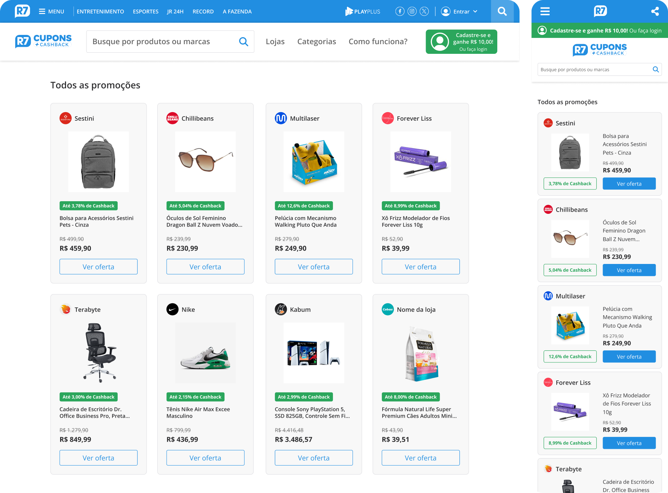Click magnifier icon in desktop product search
Screen dimensions: 668x493
click(x=243, y=42)
